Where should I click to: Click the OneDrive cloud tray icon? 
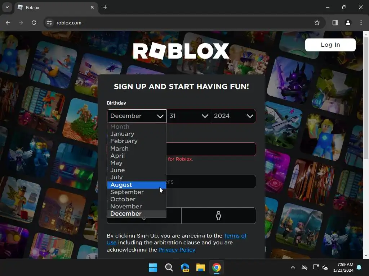(304, 267)
